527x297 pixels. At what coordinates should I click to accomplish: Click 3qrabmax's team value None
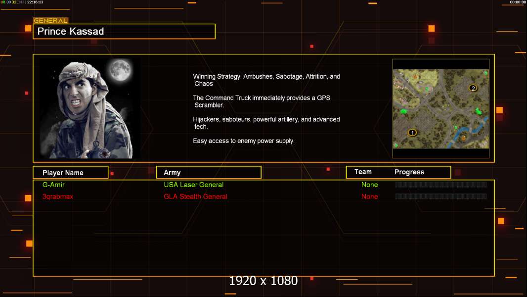point(369,197)
